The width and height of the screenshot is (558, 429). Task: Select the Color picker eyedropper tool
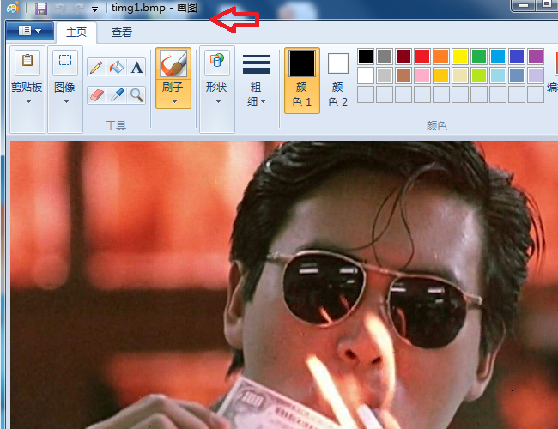click(x=117, y=95)
